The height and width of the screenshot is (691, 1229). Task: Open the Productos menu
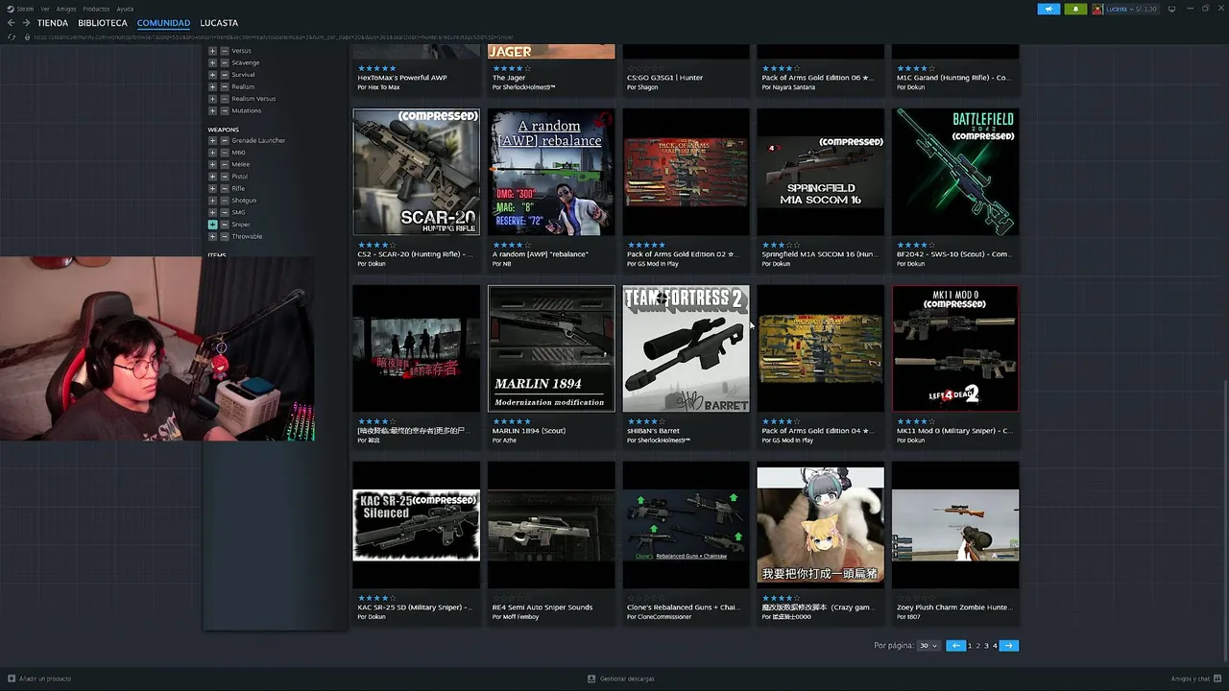[x=96, y=9]
